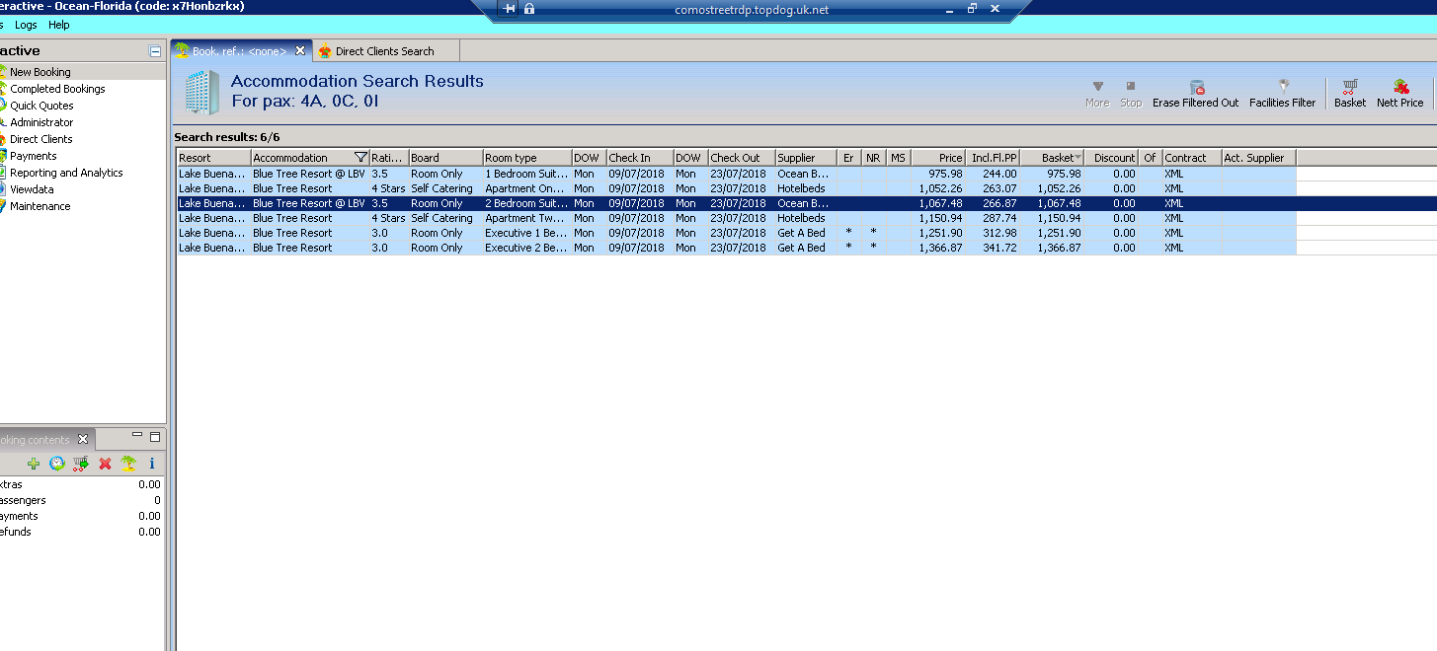The width and height of the screenshot is (1437, 651).
Task: Sort by the Contract column header
Action: 1192,158
